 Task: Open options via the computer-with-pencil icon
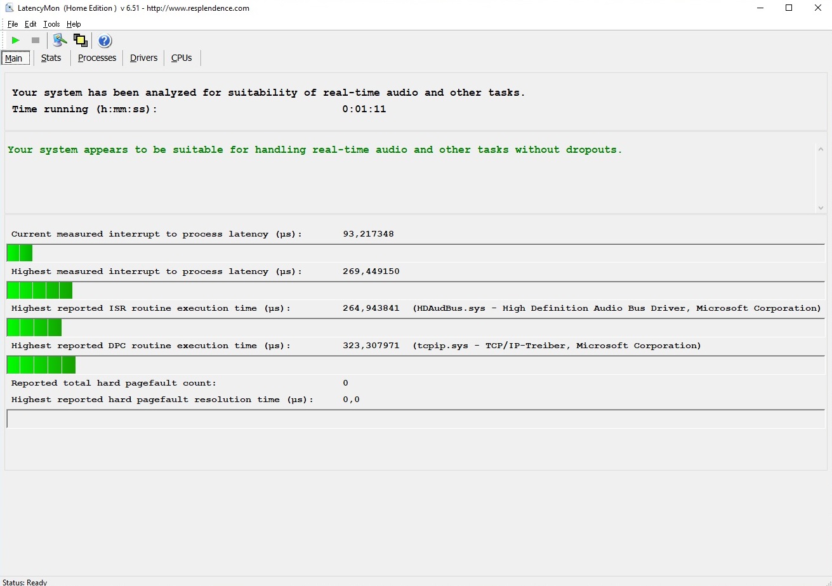(x=60, y=41)
